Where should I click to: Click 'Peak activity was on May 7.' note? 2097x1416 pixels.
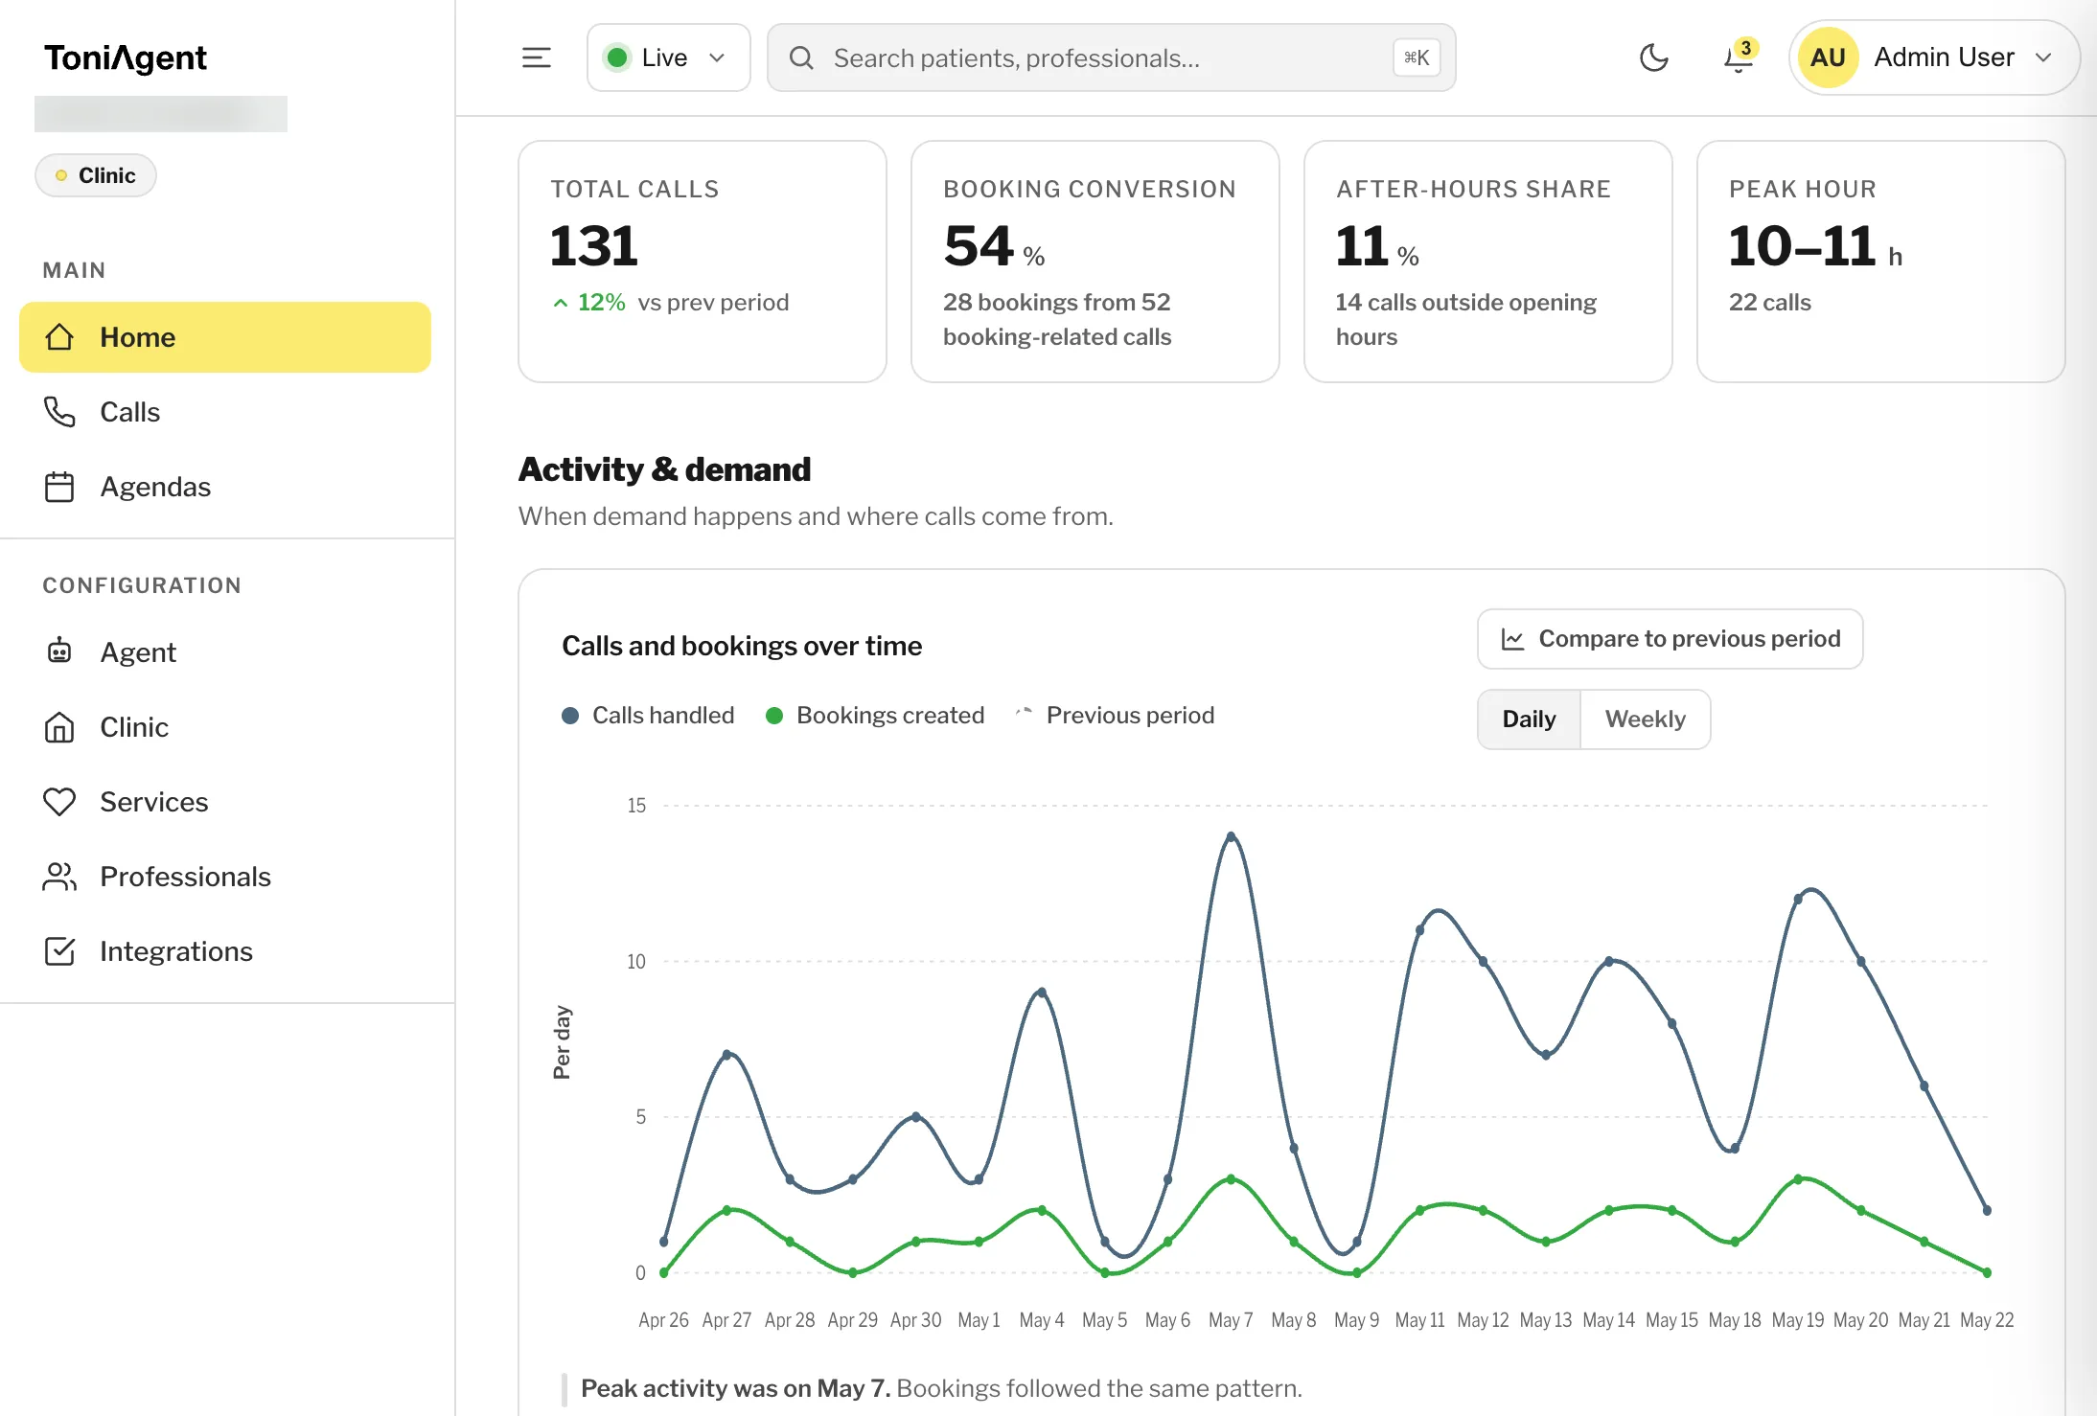pyautogui.click(x=736, y=1389)
